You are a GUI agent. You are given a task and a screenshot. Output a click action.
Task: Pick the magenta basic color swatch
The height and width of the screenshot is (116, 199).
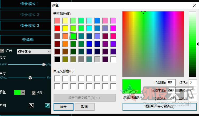pyautogui.click(x=113, y=28)
